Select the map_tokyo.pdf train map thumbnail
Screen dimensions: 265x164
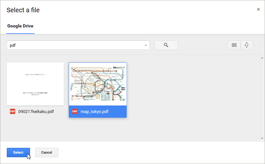pos(98,84)
